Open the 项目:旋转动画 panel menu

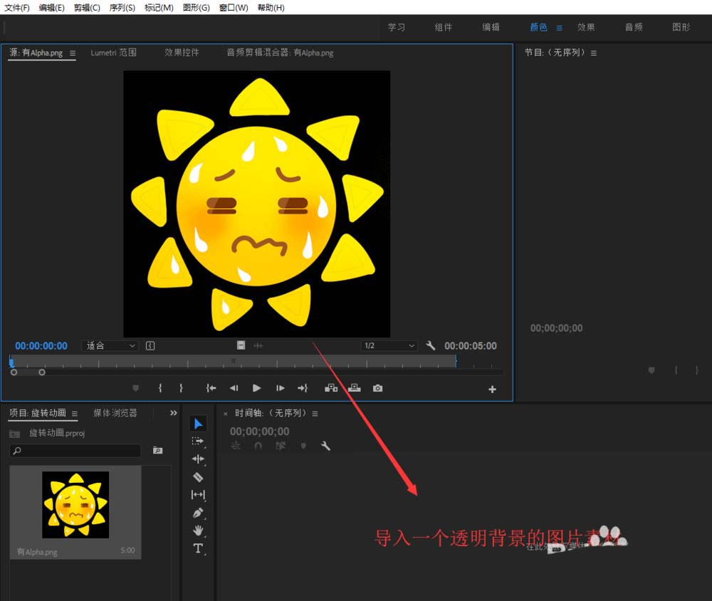(75, 412)
